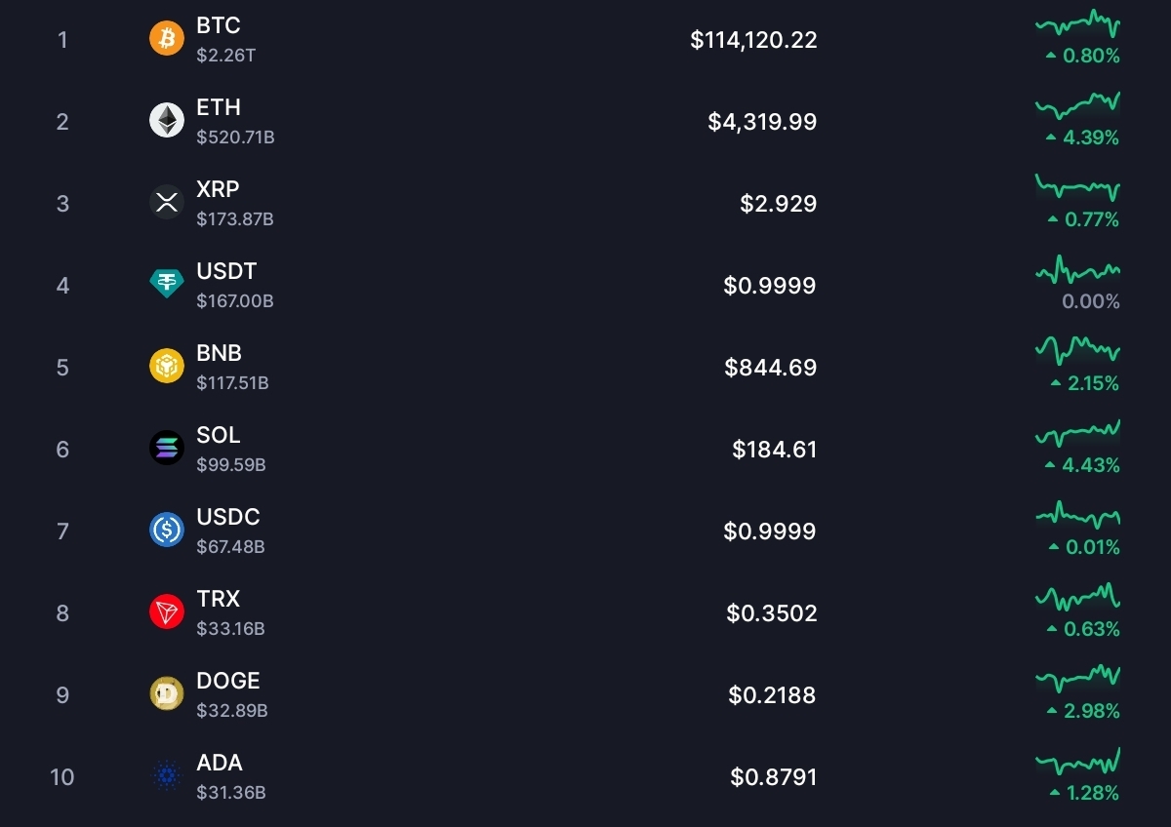The height and width of the screenshot is (827, 1171).
Task: Click the USDC coin icon
Action: click(x=166, y=531)
